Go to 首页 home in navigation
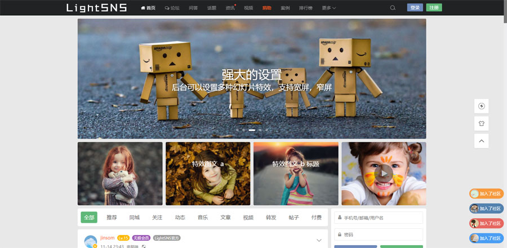The width and height of the screenshot is (507, 248). pos(148,8)
